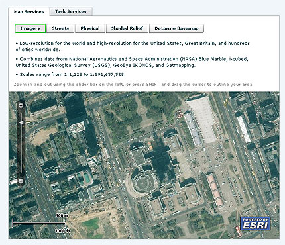Image resolution: width=285 pixels, height=245 pixels.
Task: Click the scales range description text
Action: [x=71, y=75]
